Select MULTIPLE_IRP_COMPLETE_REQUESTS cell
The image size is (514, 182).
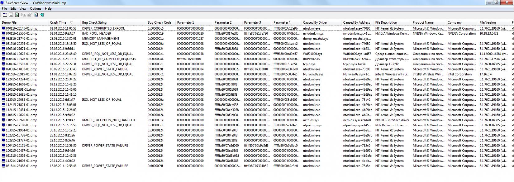[109, 59]
